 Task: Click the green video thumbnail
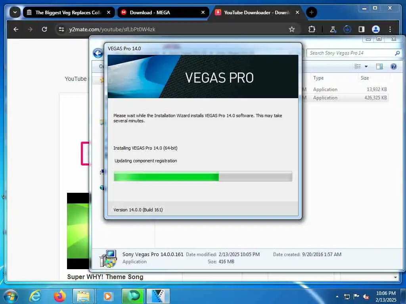pyautogui.click(x=78, y=231)
